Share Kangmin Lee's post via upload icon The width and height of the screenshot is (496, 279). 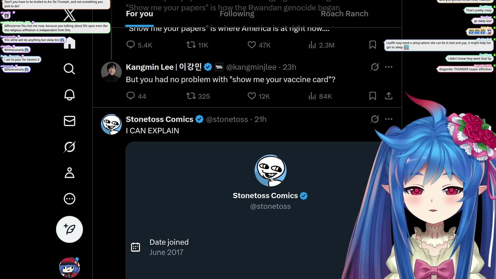pos(389,96)
